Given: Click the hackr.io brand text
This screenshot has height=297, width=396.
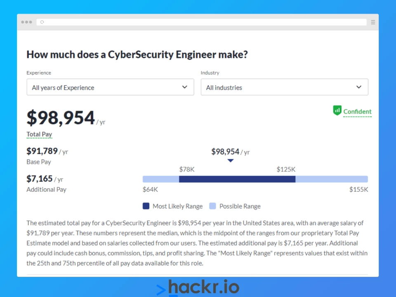Looking at the screenshot, I should point(203,287).
